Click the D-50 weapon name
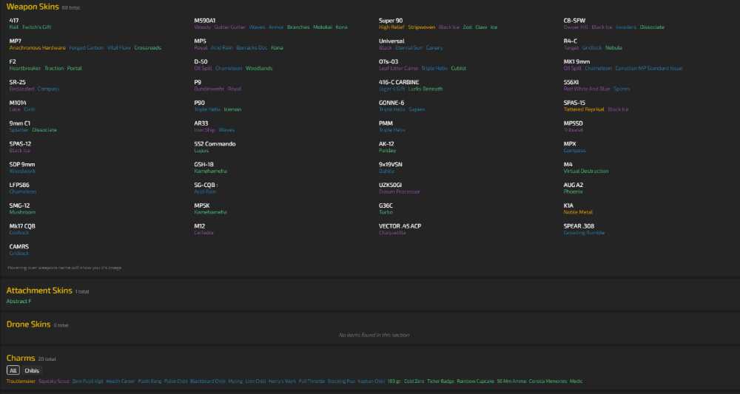The height and width of the screenshot is (394, 740). tap(201, 62)
